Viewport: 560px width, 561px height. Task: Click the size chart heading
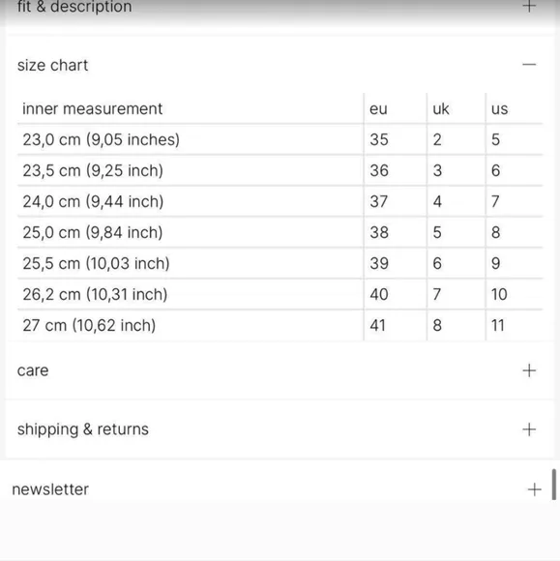pyautogui.click(x=52, y=65)
